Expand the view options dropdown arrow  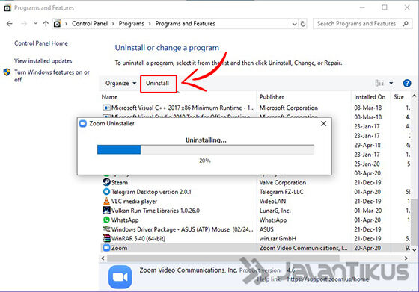click(x=391, y=83)
